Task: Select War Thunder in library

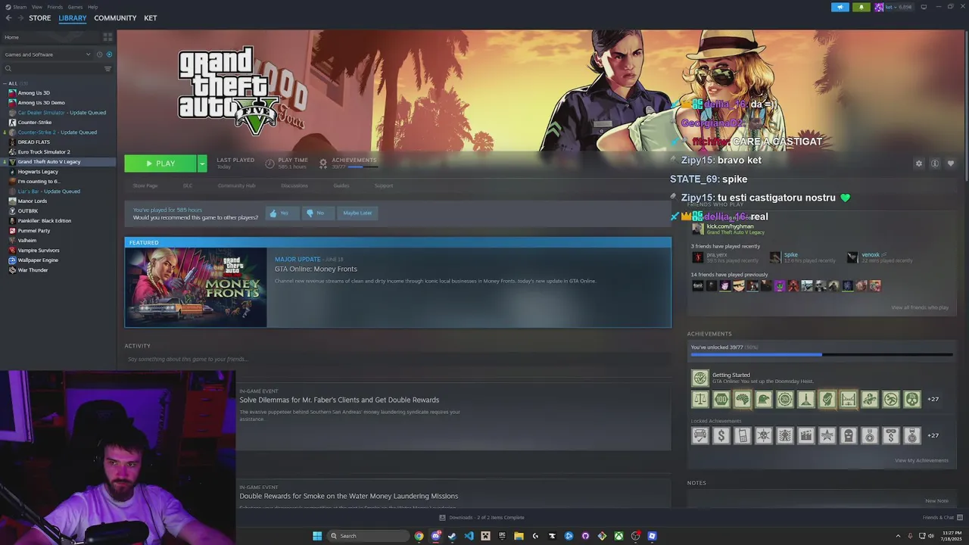Action: [33, 270]
